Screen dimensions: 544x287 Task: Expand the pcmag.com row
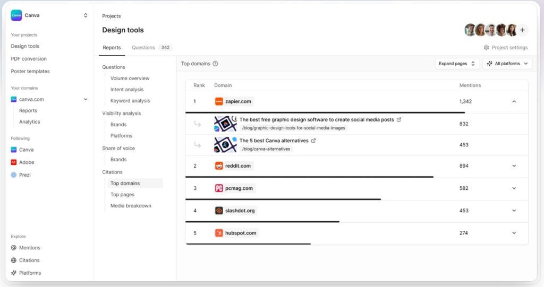point(514,188)
